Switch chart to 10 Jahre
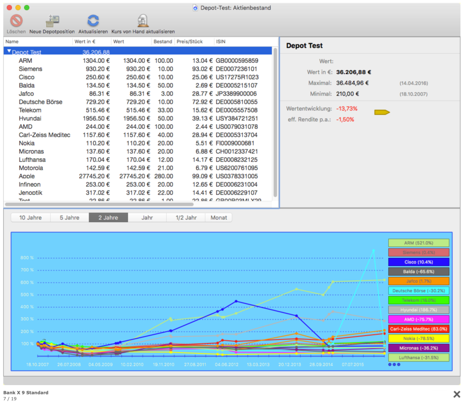This screenshot has height=404, width=462. 30,218
